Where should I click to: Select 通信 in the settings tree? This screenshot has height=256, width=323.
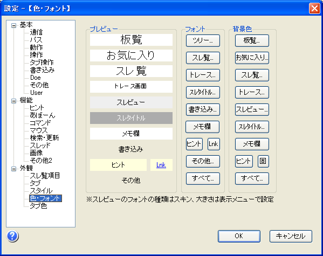pos(36,32)
